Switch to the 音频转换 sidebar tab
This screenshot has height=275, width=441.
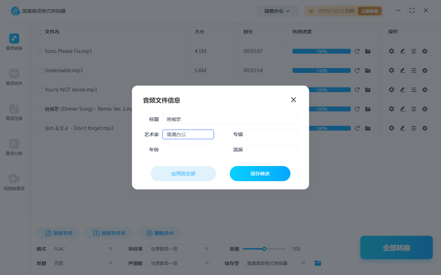click(x=14, y=41)
